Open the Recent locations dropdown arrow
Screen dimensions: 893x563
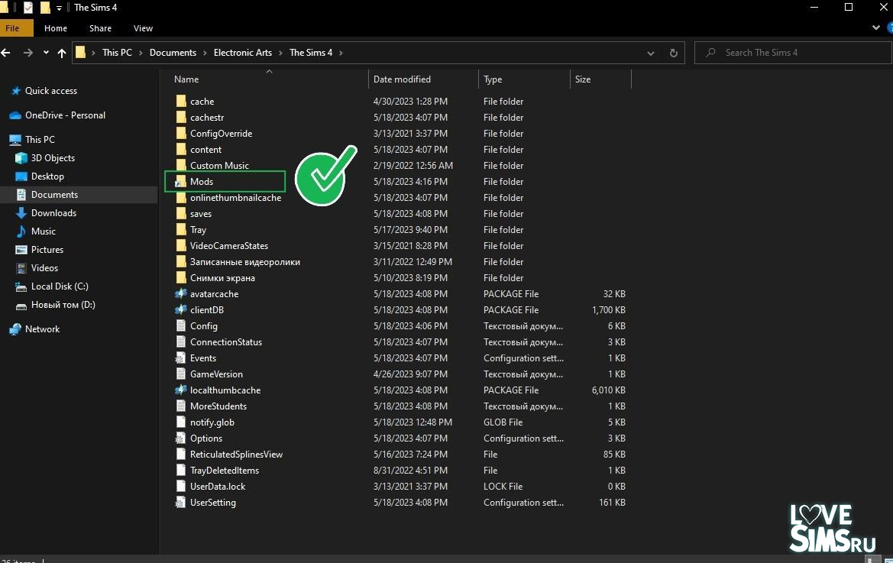(46, 53)
